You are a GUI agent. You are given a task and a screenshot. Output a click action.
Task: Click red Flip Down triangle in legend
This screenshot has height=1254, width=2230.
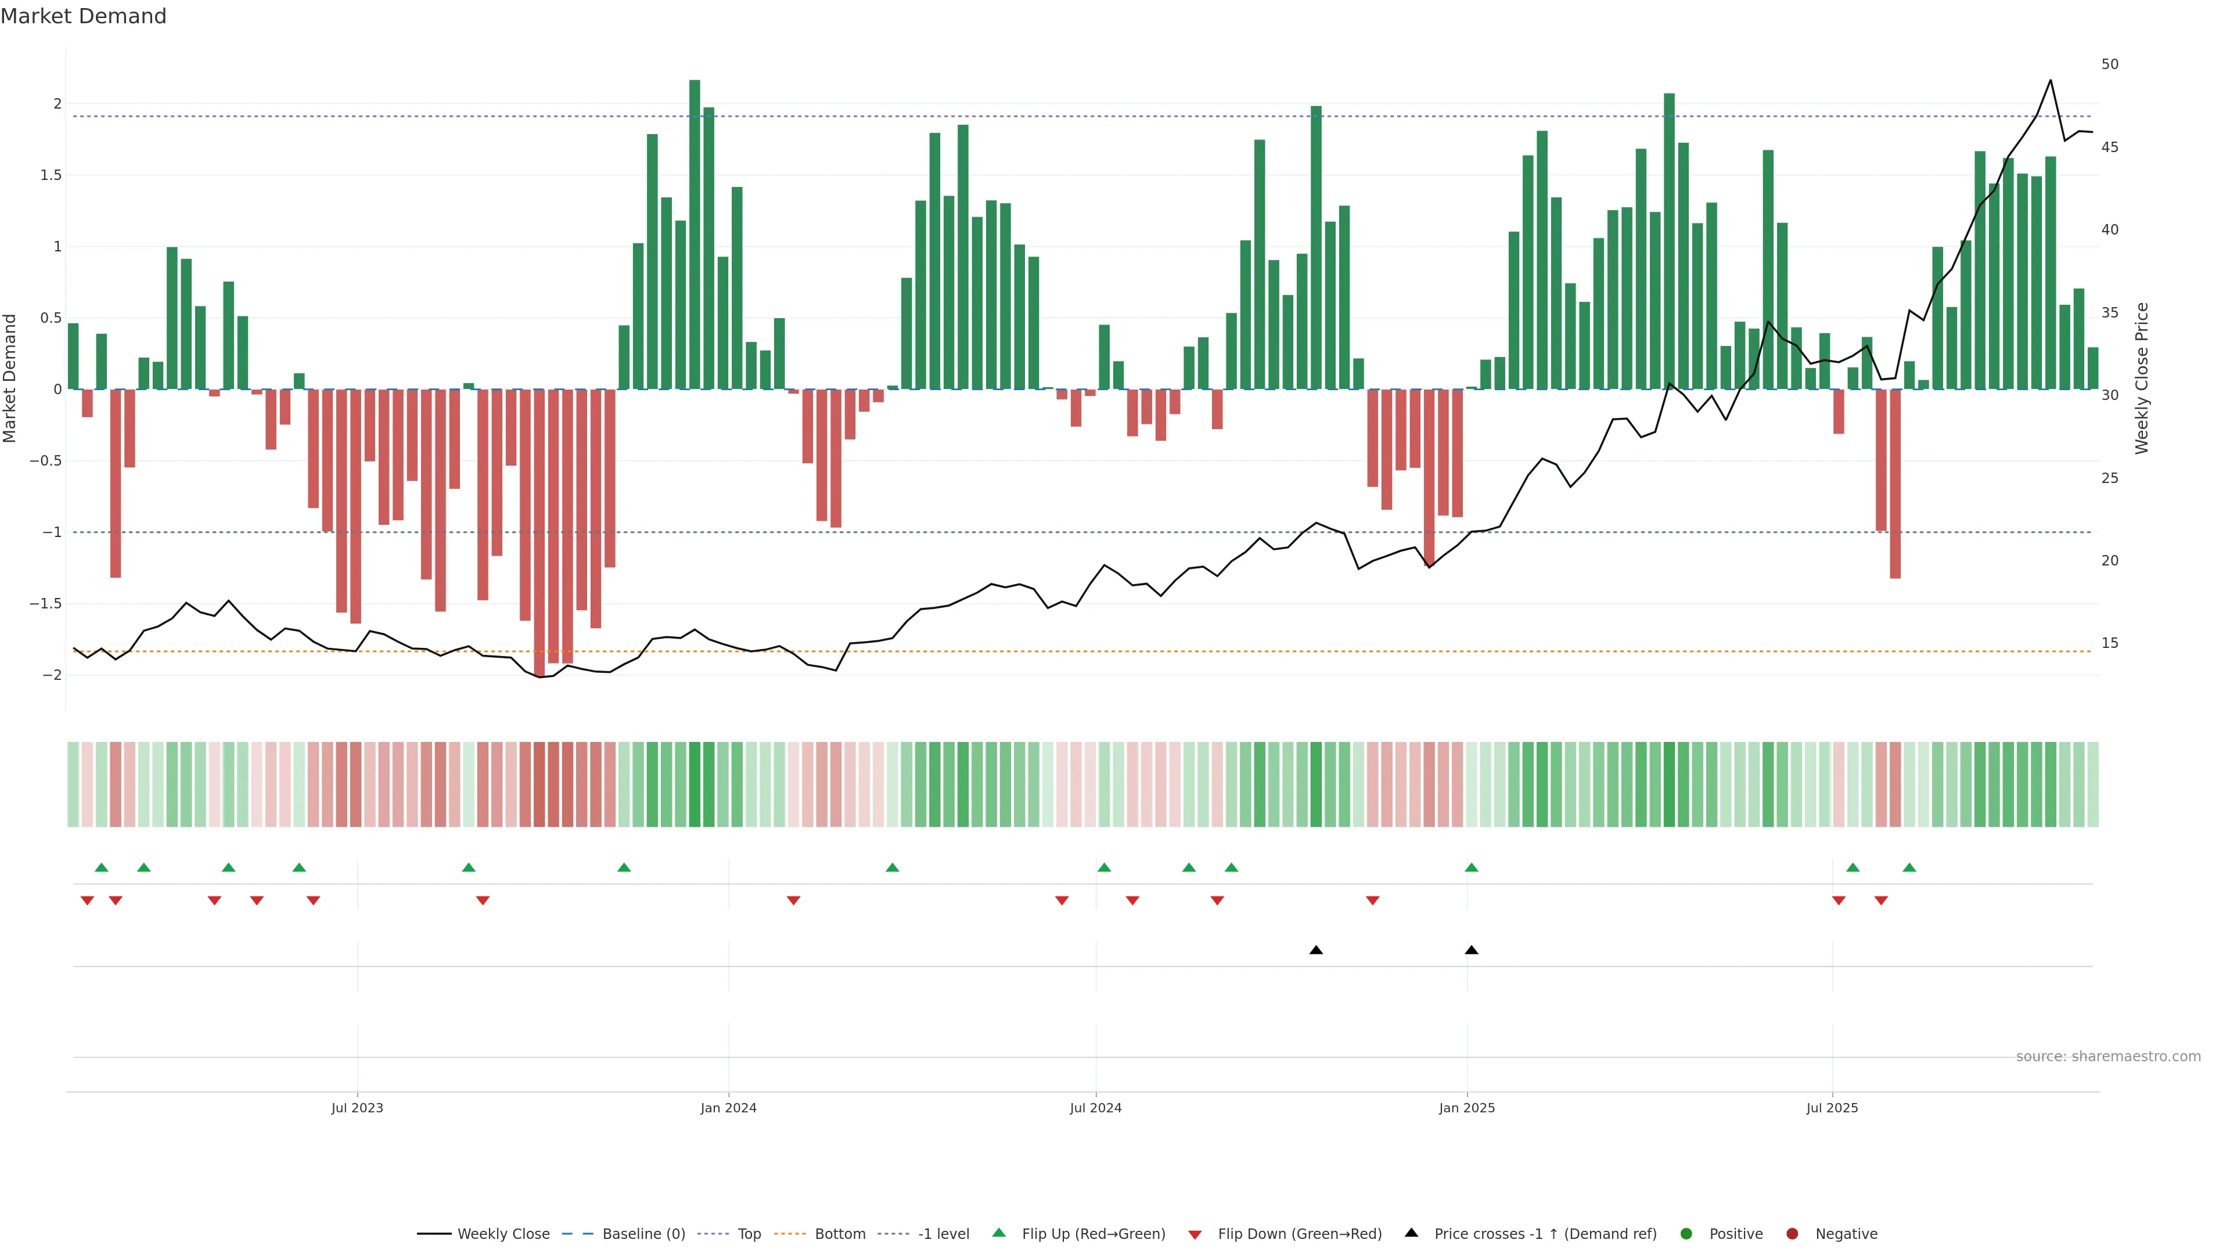[x=1195, y=1234]
